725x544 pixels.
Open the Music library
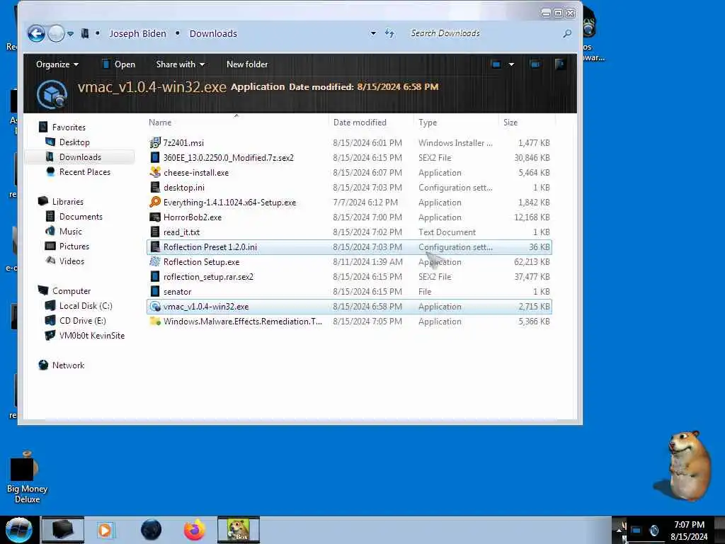pyautogui.click(x=70, y=232)
